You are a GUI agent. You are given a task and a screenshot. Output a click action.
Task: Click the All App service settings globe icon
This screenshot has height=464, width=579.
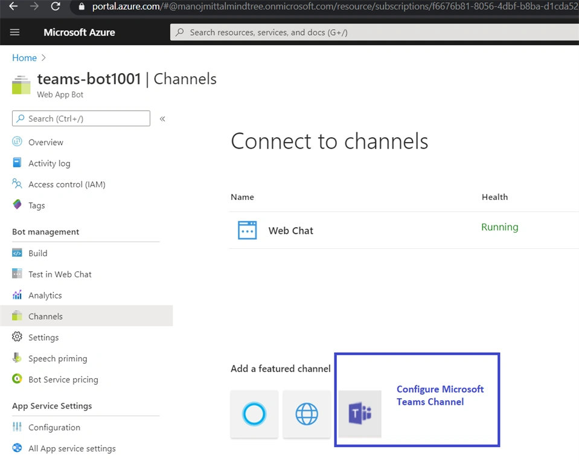coord(17,447)
